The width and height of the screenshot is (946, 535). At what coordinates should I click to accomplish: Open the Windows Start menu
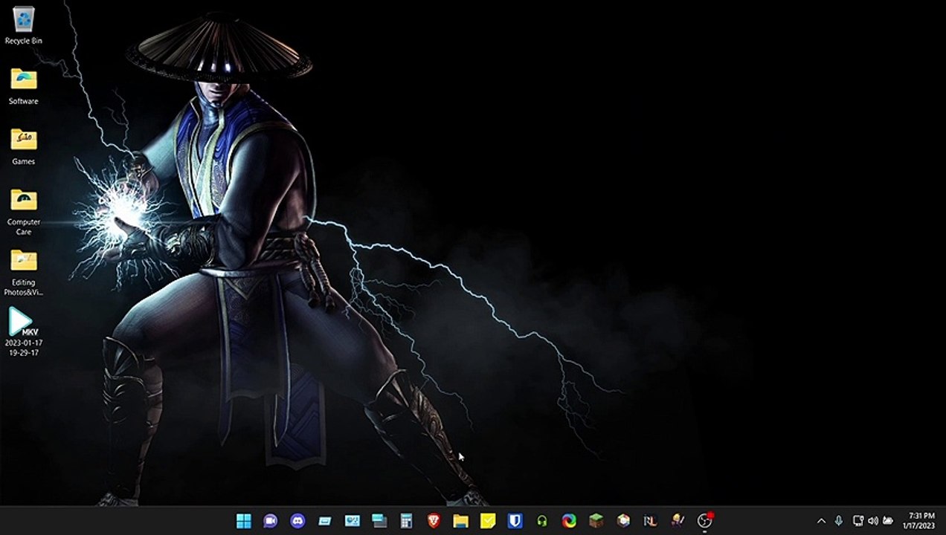(x=243, y=521)
